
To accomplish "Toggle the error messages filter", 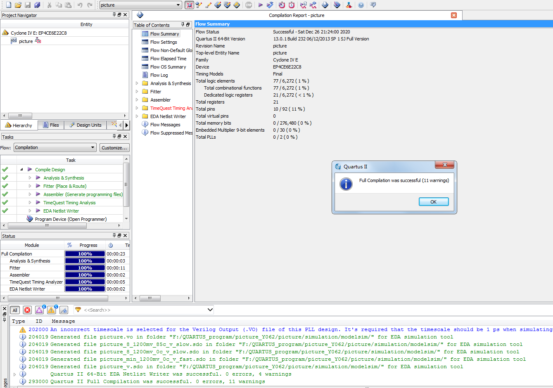I will pyautogui.click(x=27, y=310).
